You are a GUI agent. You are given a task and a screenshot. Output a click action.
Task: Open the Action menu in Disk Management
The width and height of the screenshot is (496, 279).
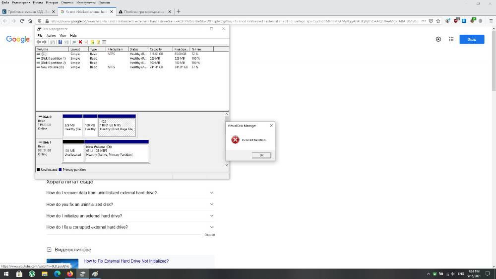click(51, 35)
